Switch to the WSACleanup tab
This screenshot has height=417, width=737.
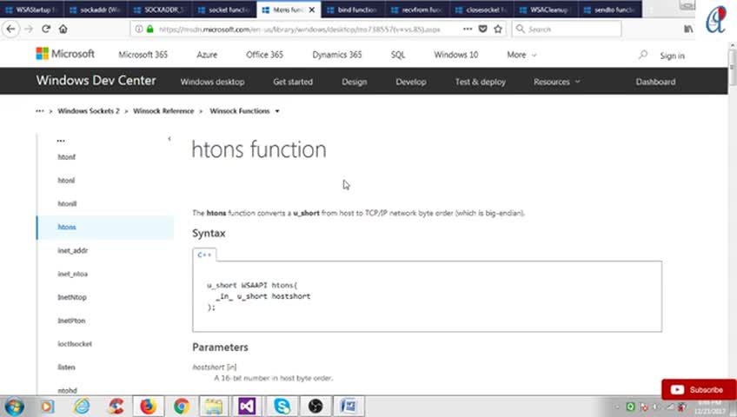[x=546, y=10]
